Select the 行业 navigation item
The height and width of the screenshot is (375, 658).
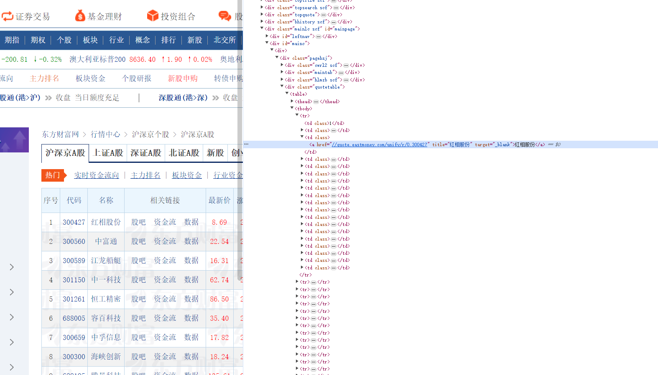117,40
